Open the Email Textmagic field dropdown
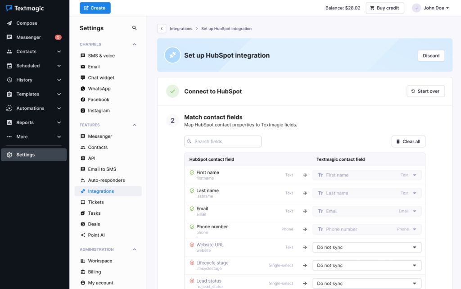Screen dimensions: 461x289 [x=366, y=211]
